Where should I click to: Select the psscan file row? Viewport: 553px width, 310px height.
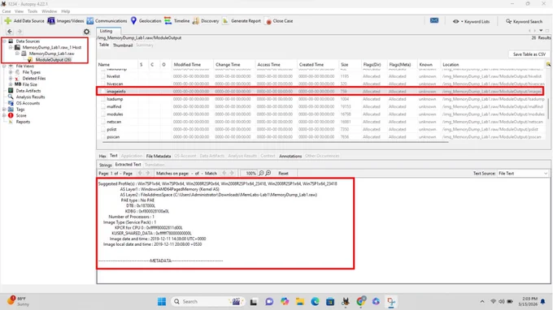click(x=320, y=136)
